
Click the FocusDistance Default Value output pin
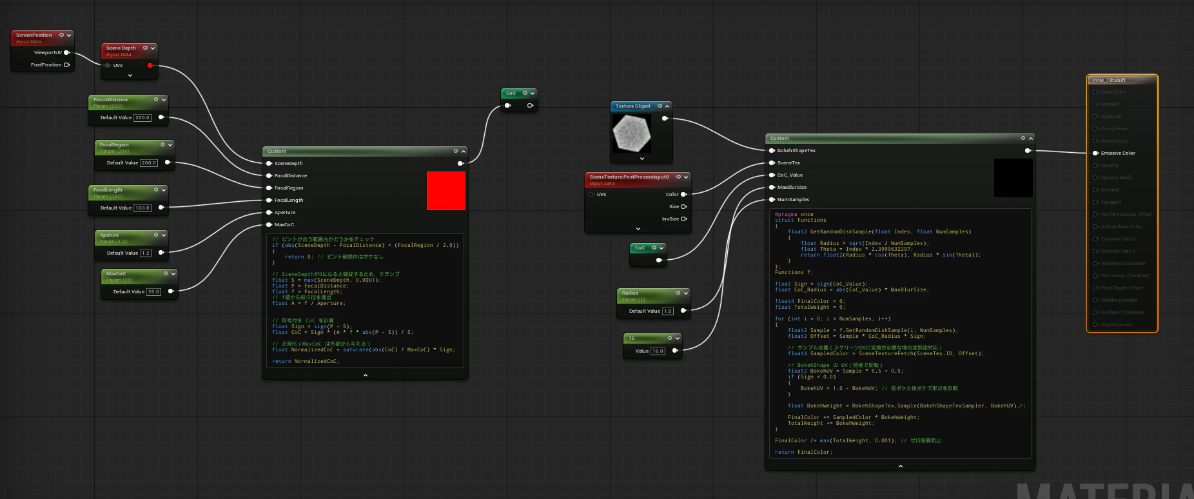pyautogui.click(x=161, y=117)
